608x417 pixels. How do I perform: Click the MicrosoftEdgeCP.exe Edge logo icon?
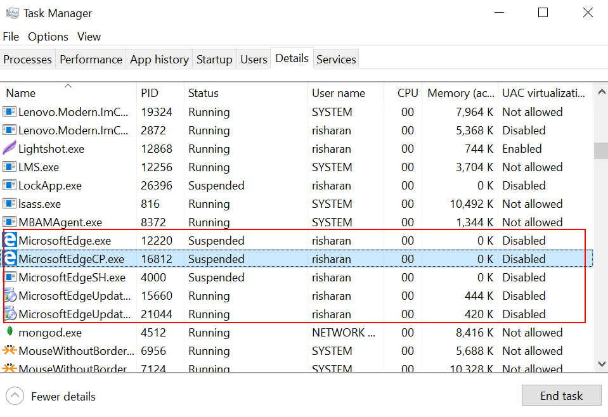[x=10, y=259]
